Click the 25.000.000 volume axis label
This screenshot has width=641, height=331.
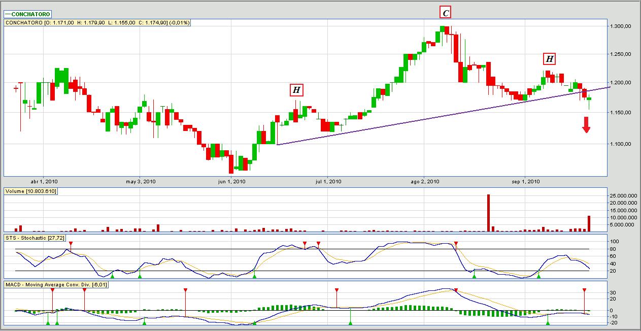pyautogui.click(x=622, y=195)
